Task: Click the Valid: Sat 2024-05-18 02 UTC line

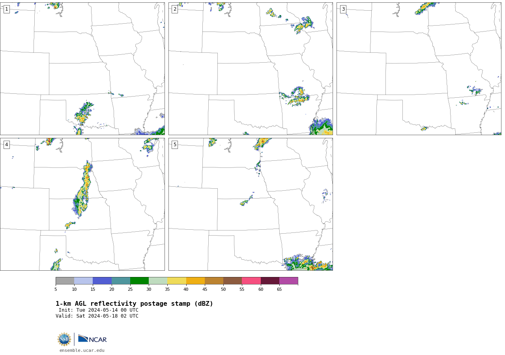Action: (97, 316)
